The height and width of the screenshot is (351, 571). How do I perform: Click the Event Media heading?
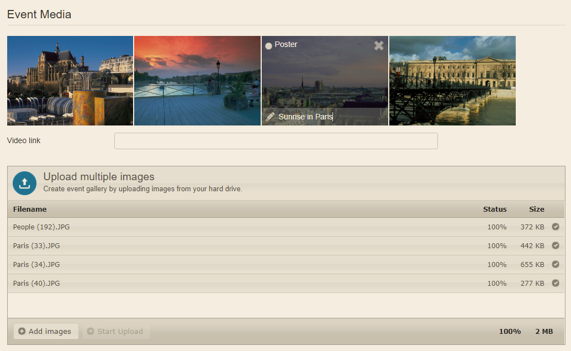[x=39, y=14]
